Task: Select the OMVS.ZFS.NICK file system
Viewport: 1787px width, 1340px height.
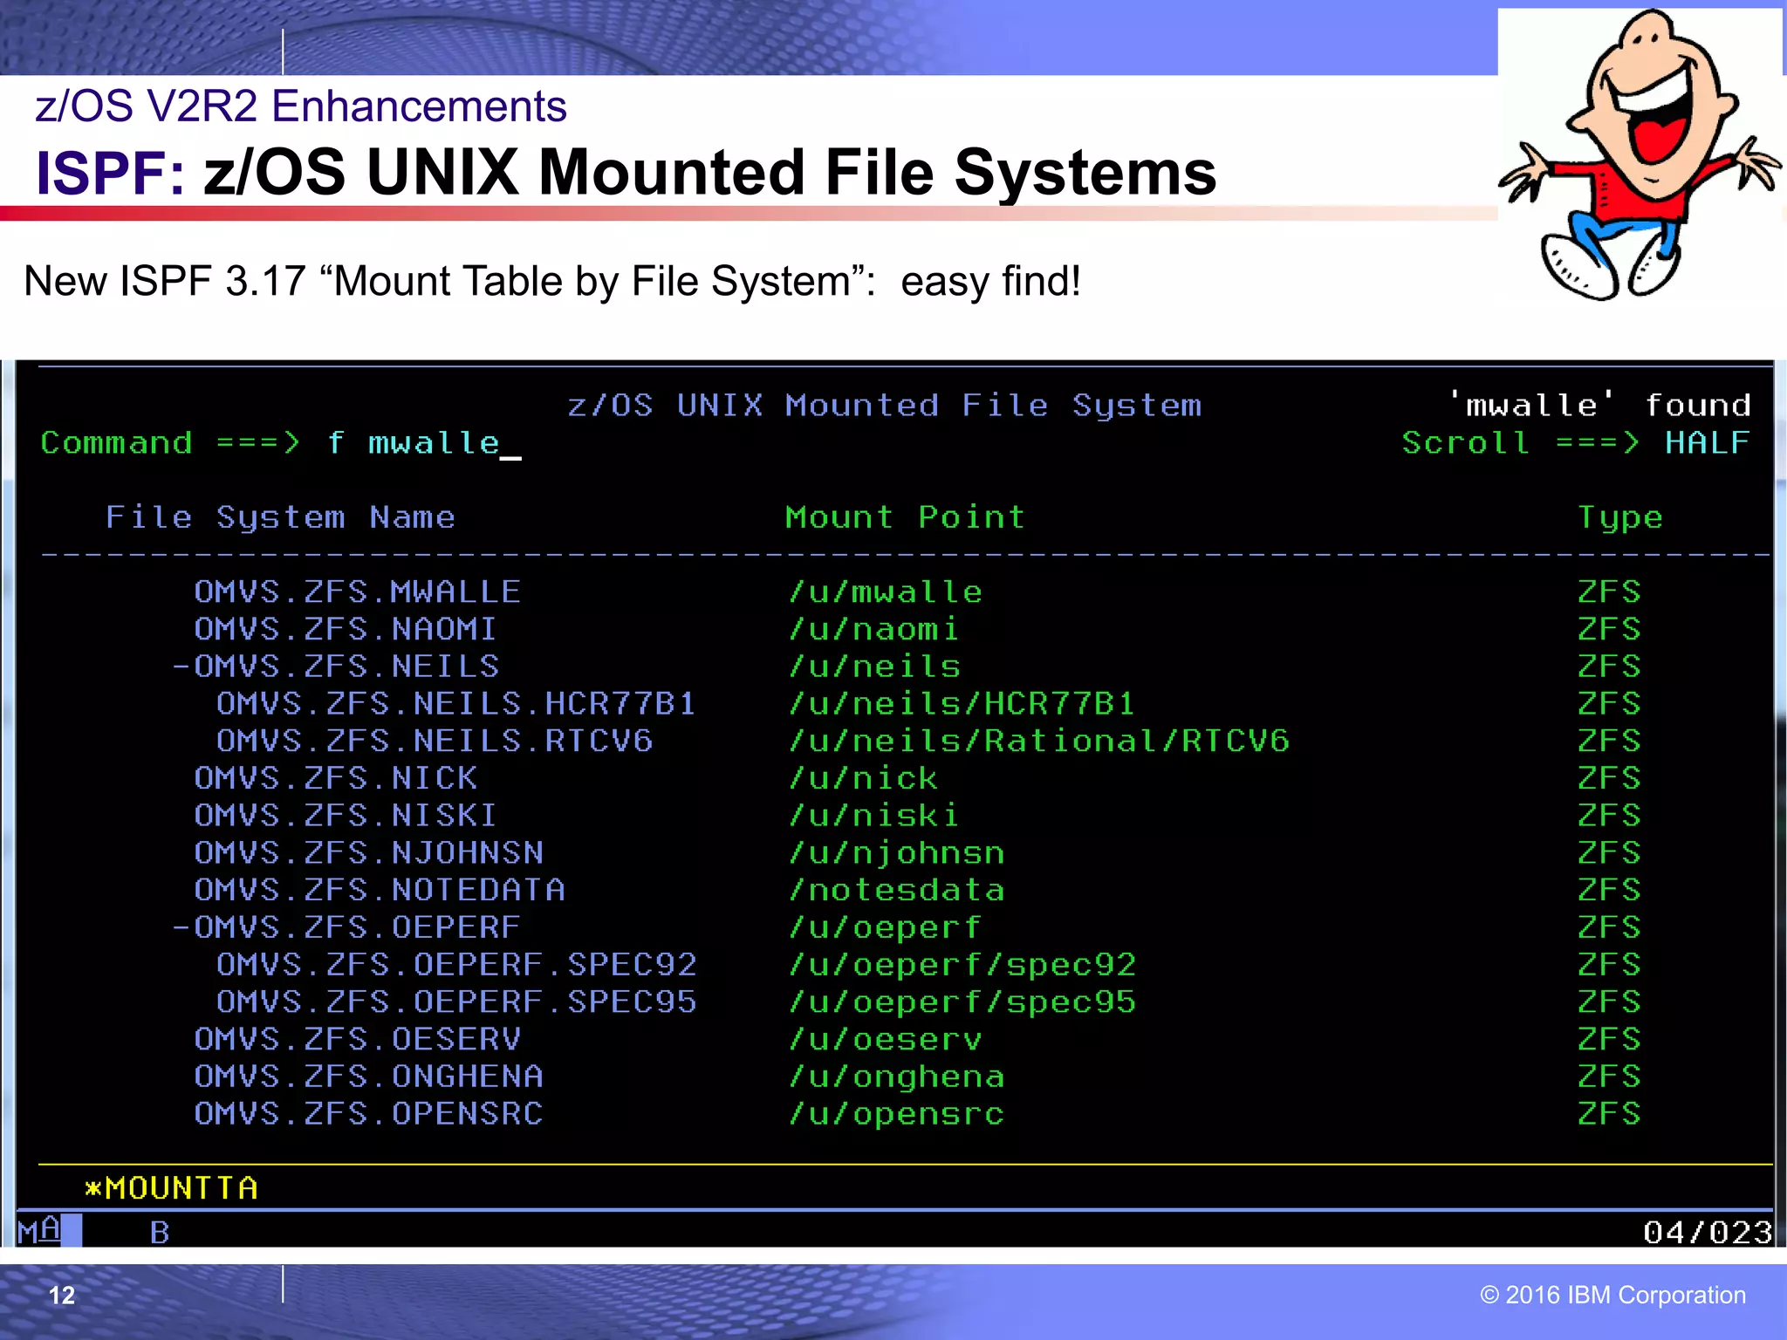Action: [335, 778]
